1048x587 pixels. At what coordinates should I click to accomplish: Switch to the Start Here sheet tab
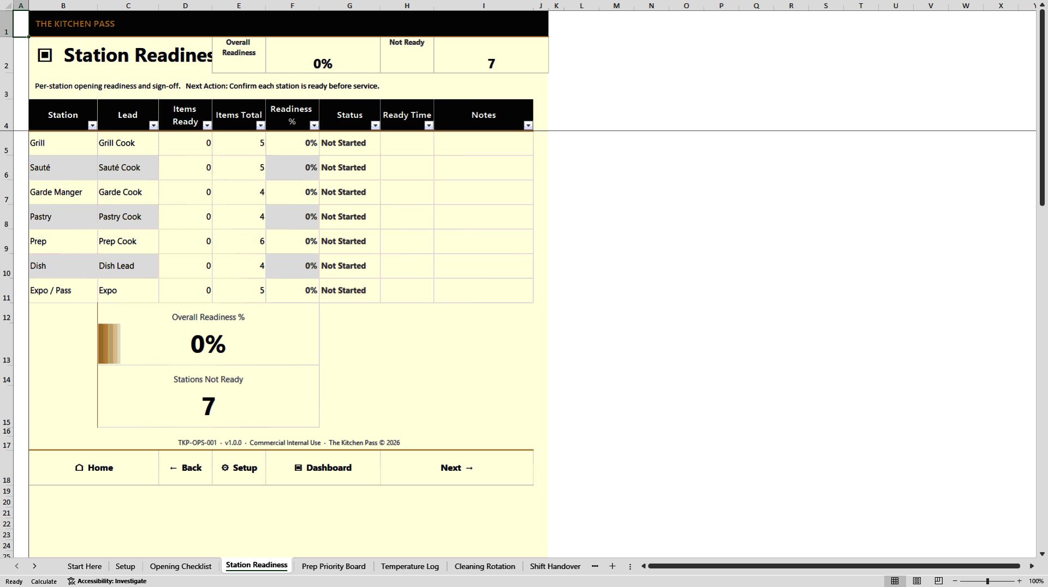85,566
